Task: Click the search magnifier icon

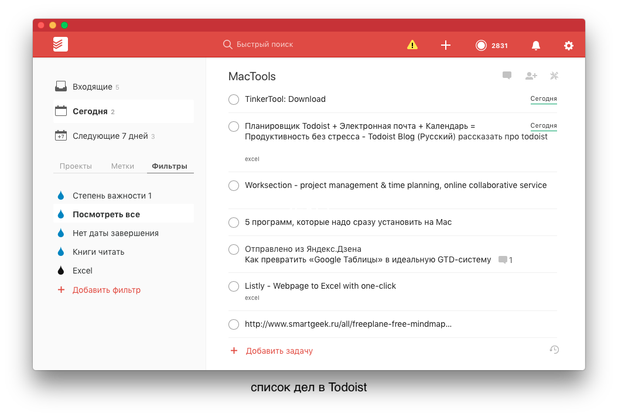Action: [227, 45]
